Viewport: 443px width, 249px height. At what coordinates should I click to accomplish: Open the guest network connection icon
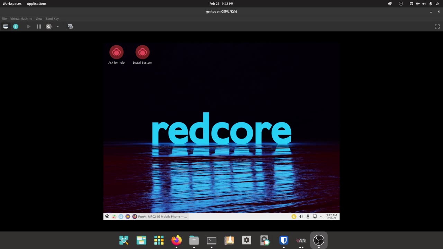[315, 216]
